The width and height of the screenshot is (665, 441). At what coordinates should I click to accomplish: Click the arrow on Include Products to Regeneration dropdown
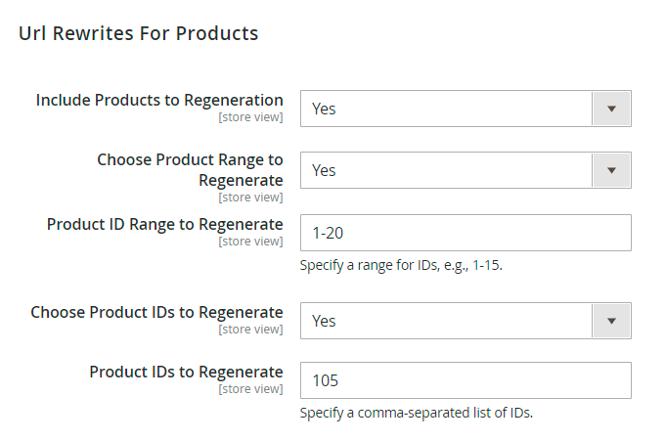[x=611, y=109]
